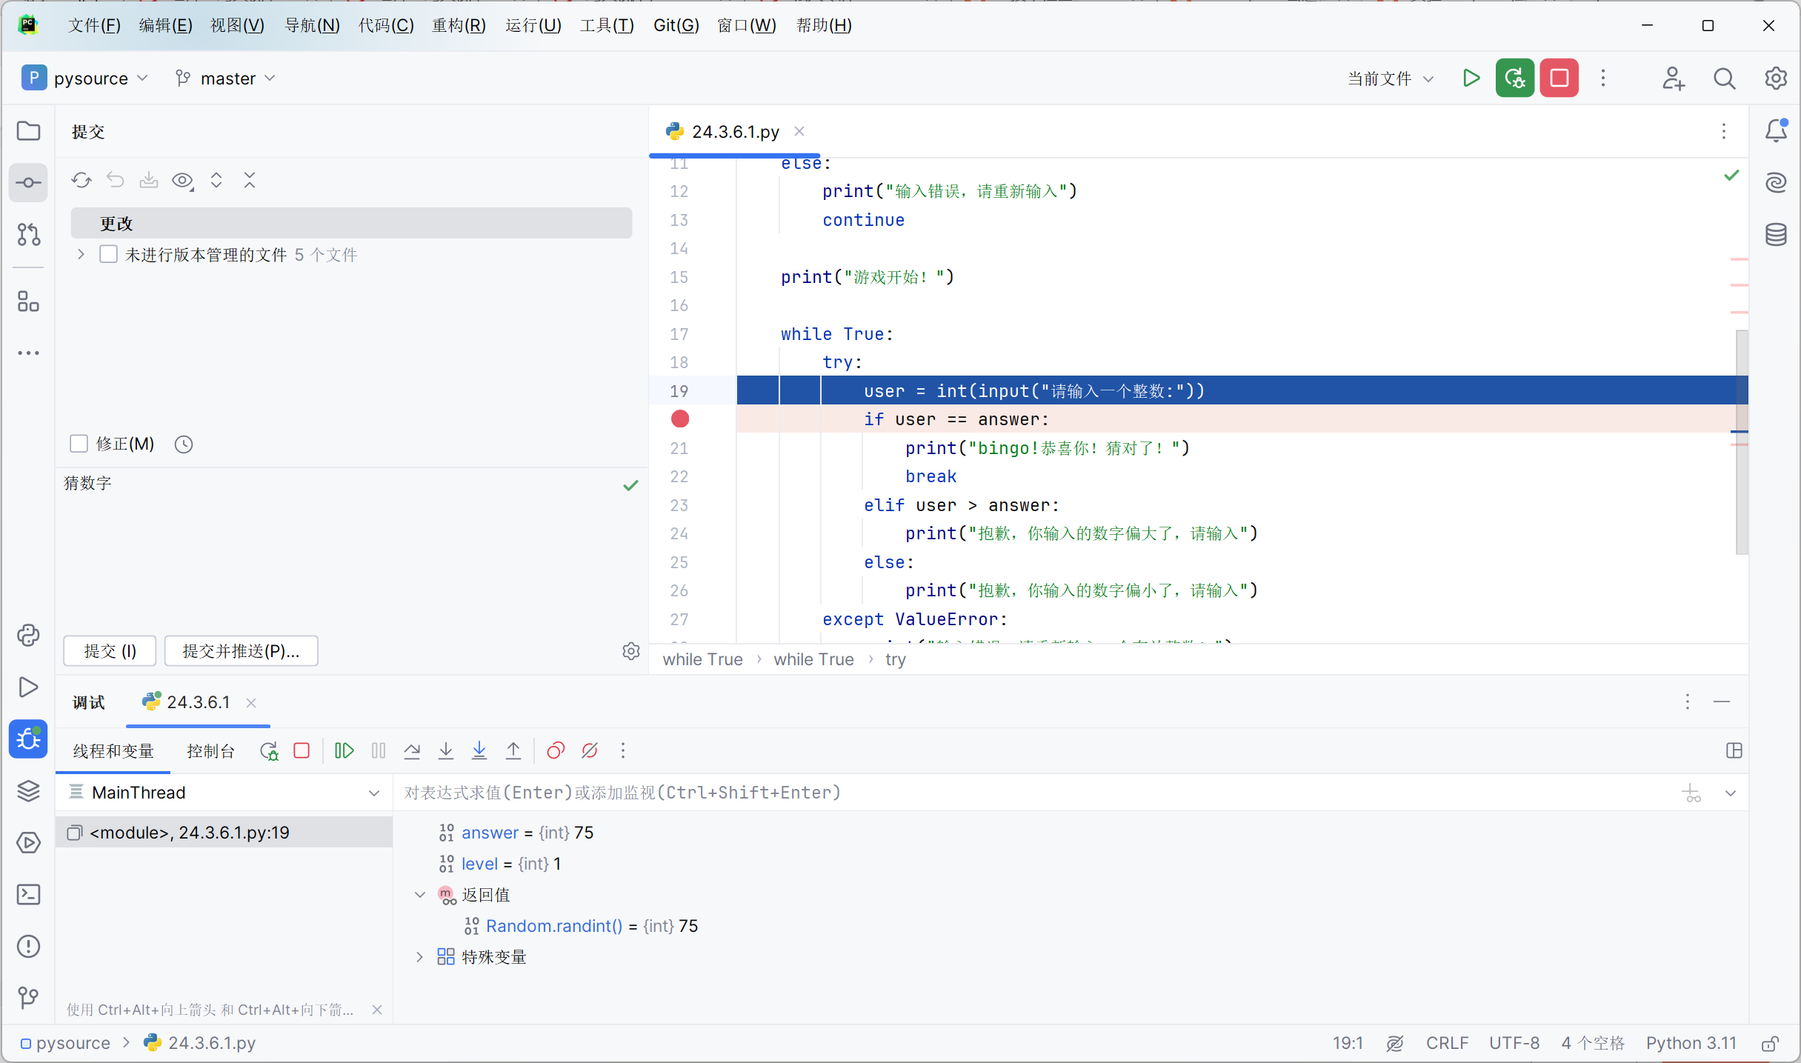This screenshot has width=1801, height=1063.
Task: Open the 运行(U) menu
Action: [533, 25]
